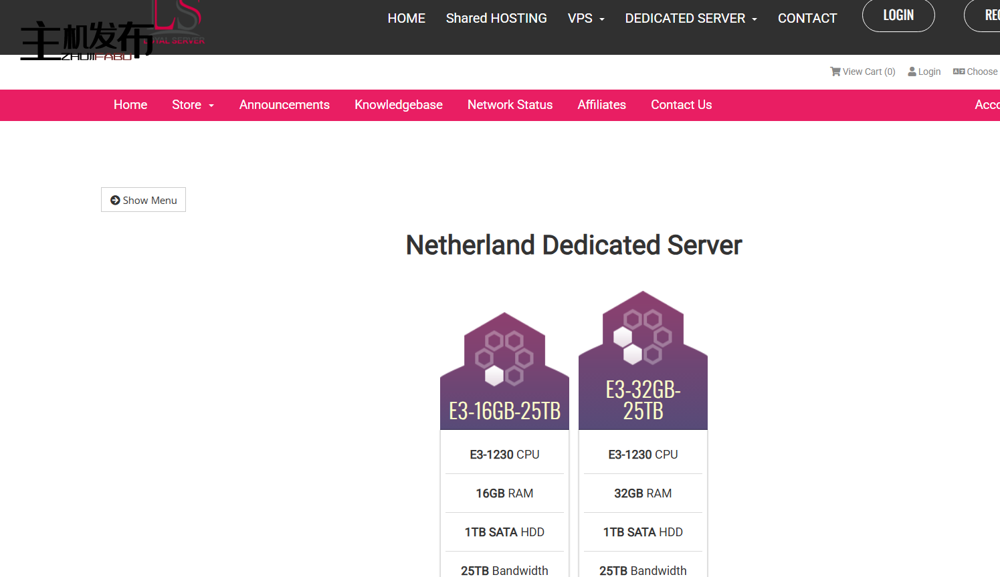
Task: Go to Announcements in pink menu
Action: (284, 105)
